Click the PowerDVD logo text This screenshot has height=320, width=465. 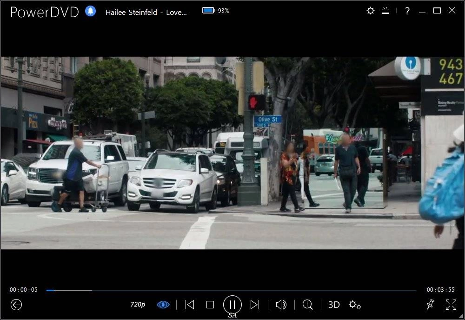(45, 12)
